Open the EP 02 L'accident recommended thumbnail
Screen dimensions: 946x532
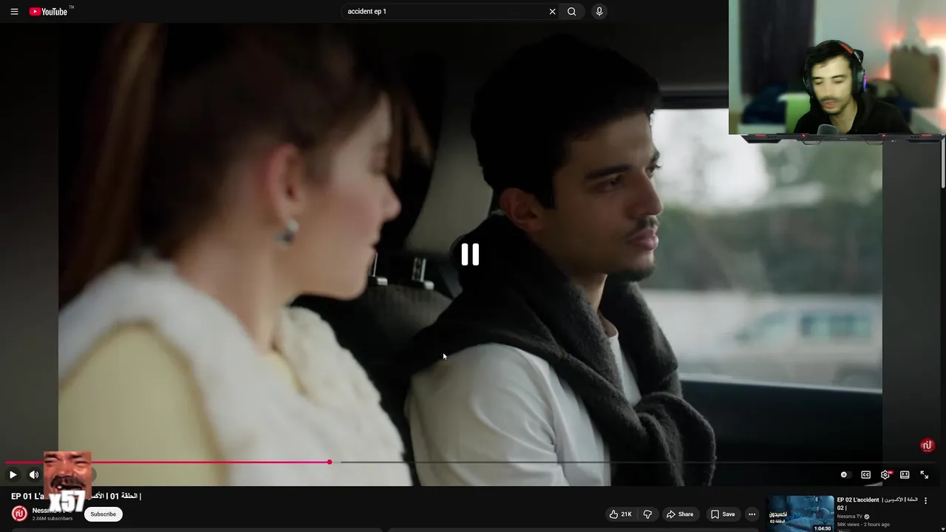coord(800,514)
